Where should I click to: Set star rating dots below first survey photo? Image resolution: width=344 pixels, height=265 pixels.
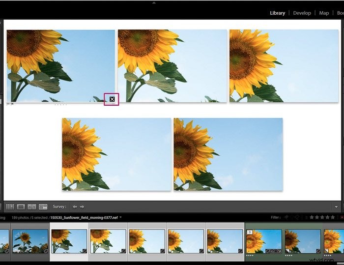click(x=60, y=105)
